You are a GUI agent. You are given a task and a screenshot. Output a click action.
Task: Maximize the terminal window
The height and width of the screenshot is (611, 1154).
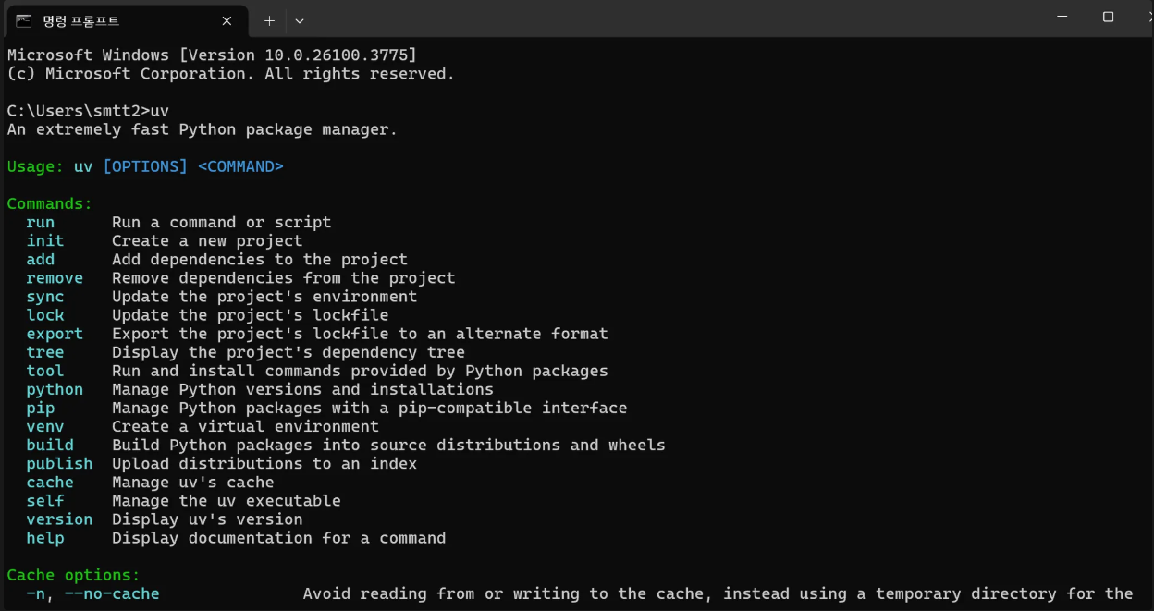(1108, 17)
